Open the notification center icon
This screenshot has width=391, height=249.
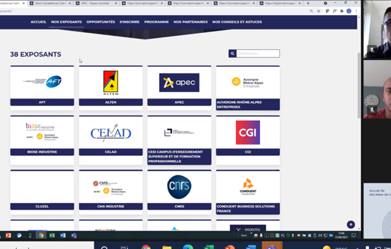click(353, 235)
